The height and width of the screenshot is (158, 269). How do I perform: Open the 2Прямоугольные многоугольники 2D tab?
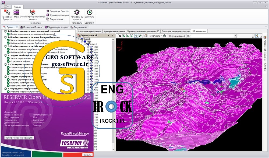click(x=143, y=31)
